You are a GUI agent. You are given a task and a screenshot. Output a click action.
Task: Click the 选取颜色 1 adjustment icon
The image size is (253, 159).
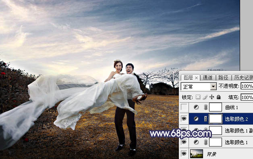coord(196,142)
